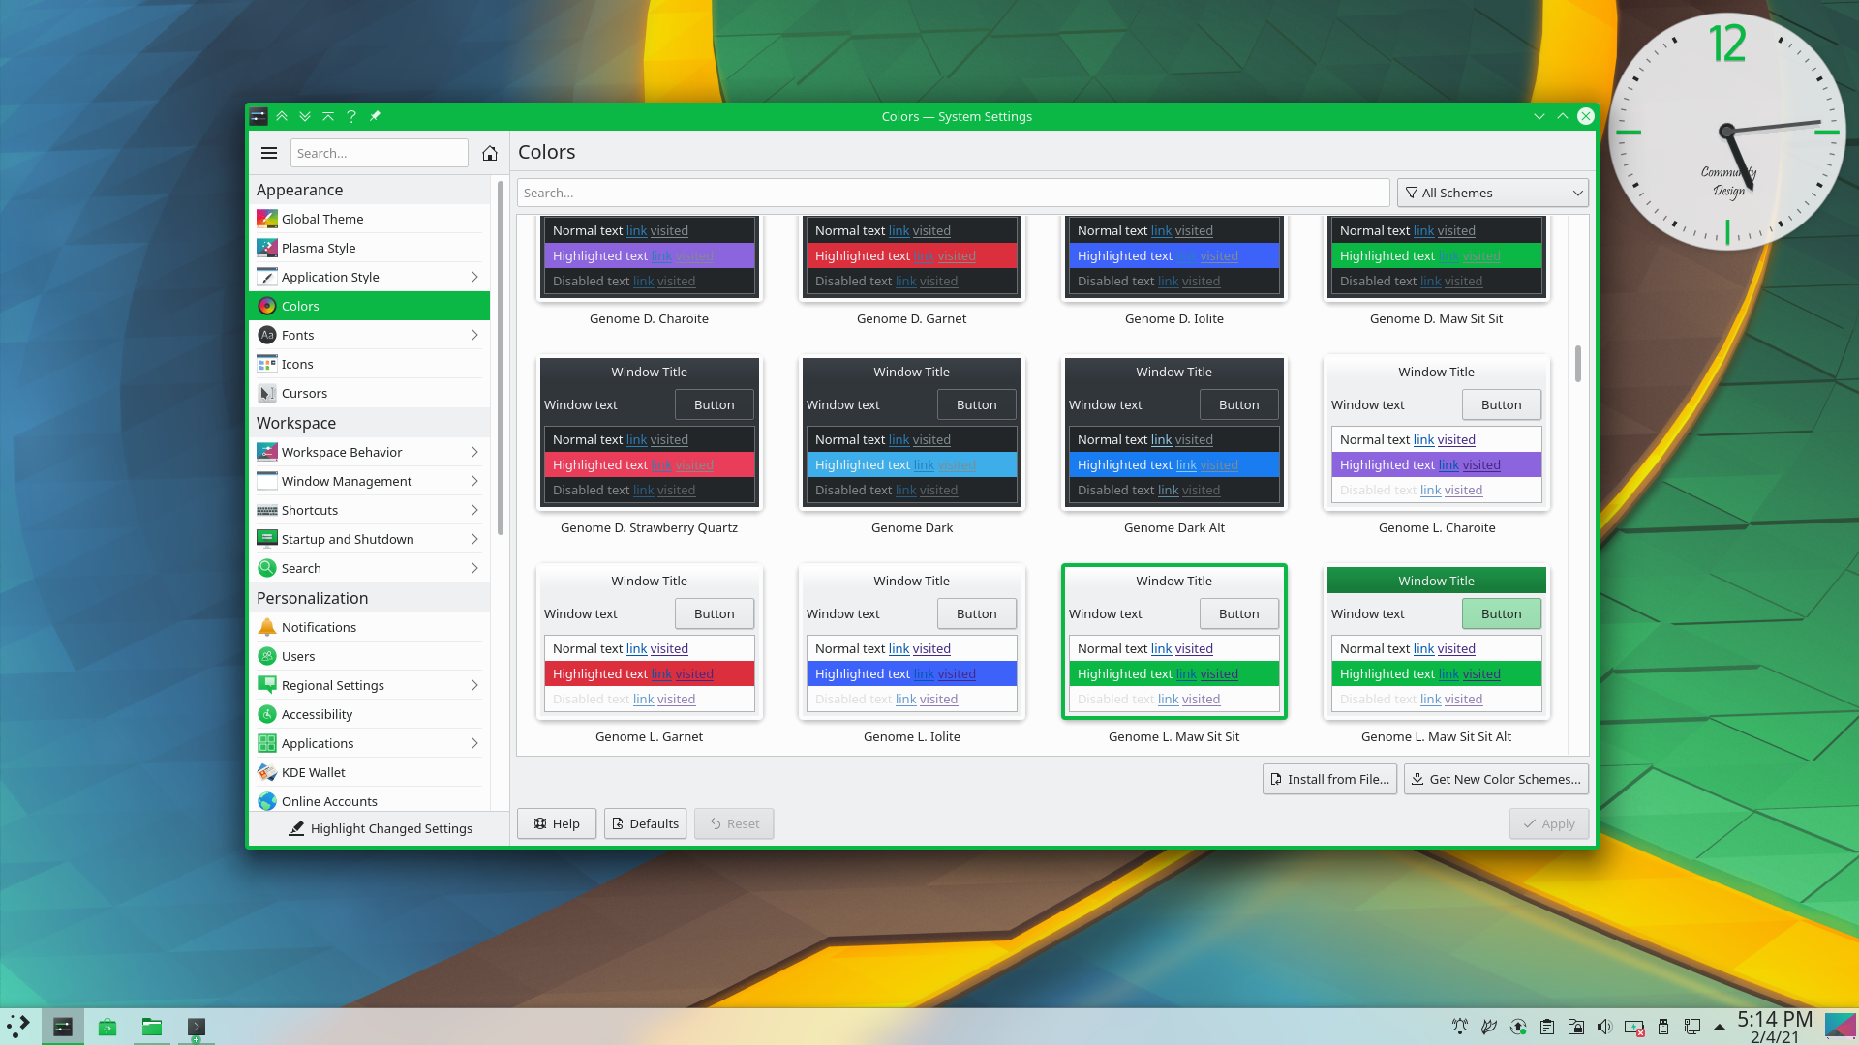Open the application launcher in taskbar

pyautogui.click(x=19, y=1027)
